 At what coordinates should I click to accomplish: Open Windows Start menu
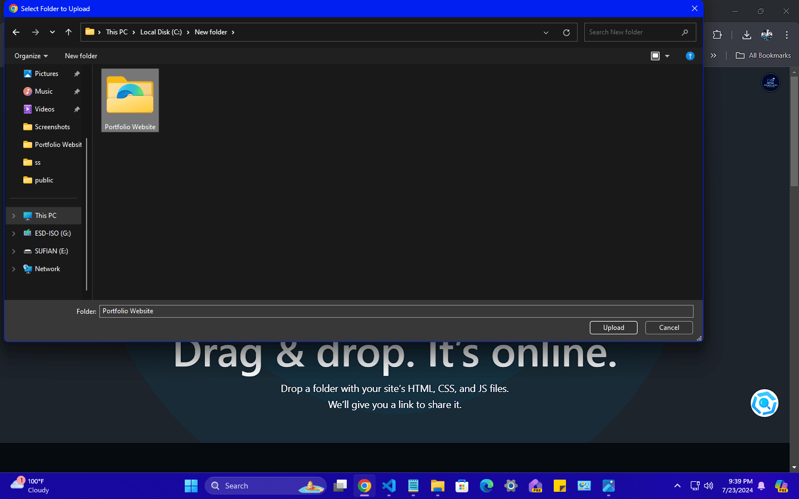[x=191, y=486]
